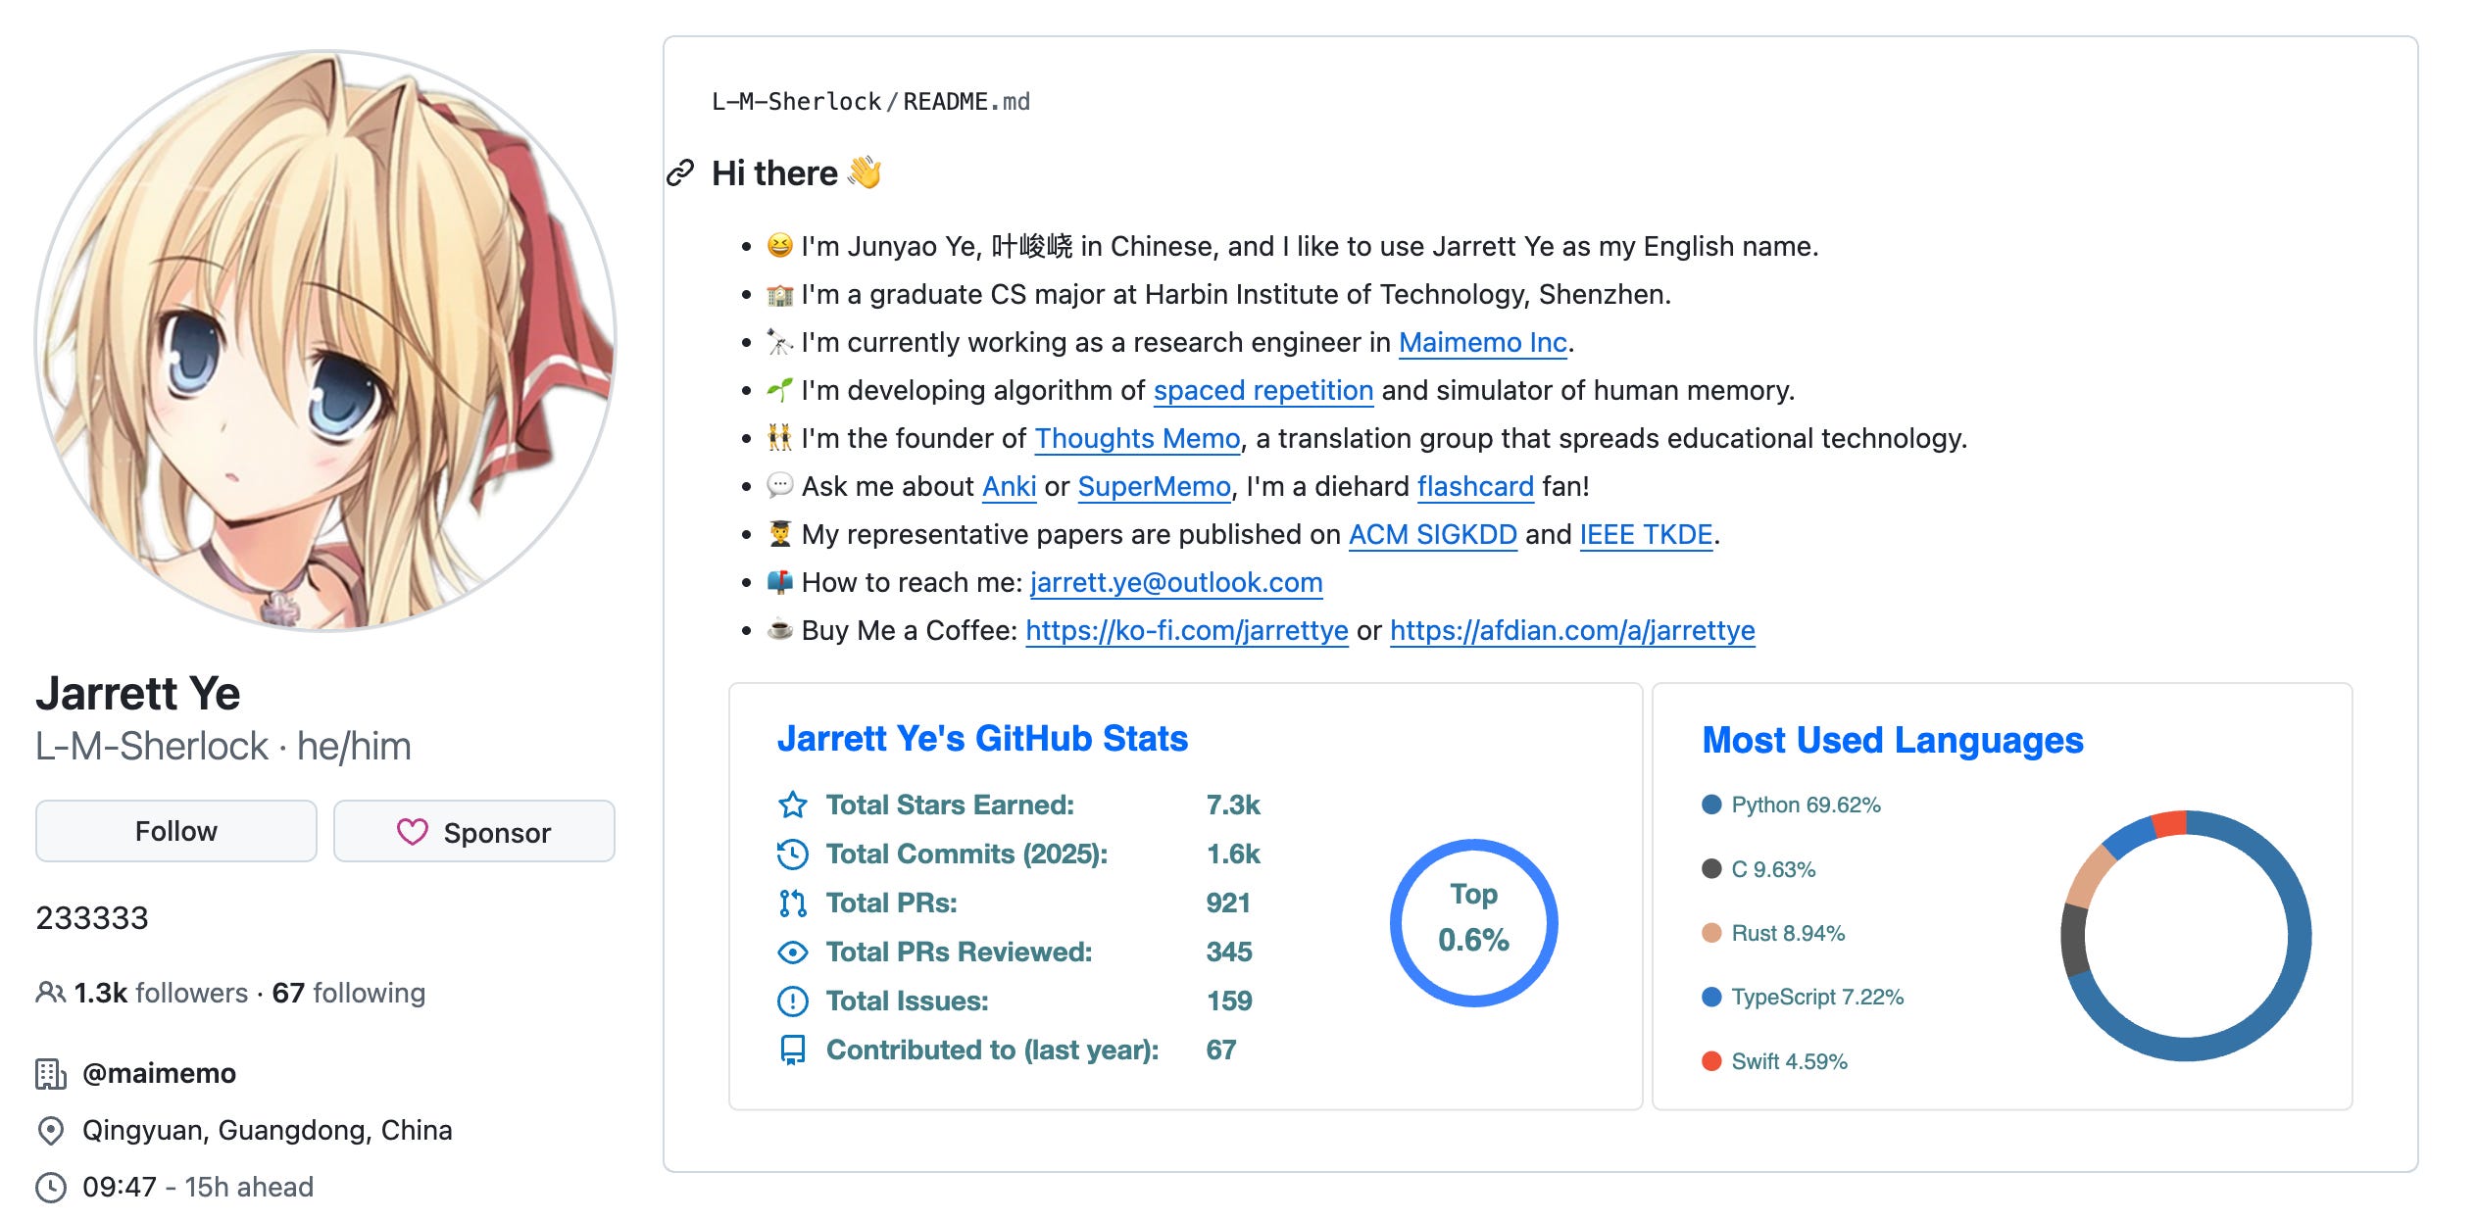Image resolution: width=2476 pixels, height=1221 pixels.
Task: Open the @maimemo organization link
Action: click(159, 1073)
